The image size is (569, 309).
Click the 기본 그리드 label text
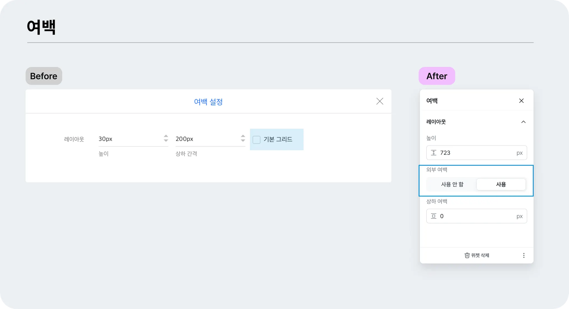(x=278, y=139)
